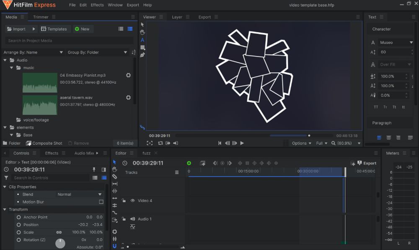Click the Templates button
The width and height of the screenshot is (419, 250).
(x=54, y=29)
